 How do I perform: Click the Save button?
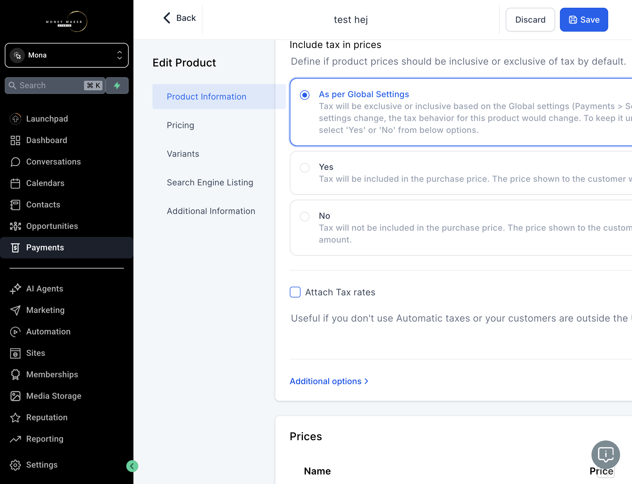tap(584, 20)
